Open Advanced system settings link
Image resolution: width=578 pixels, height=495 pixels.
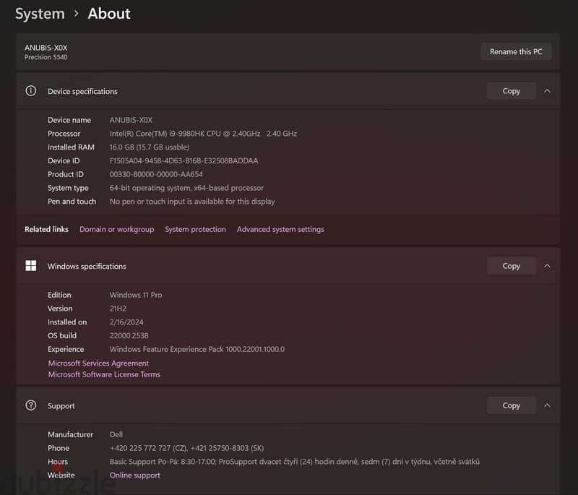(x=280, y=229)
